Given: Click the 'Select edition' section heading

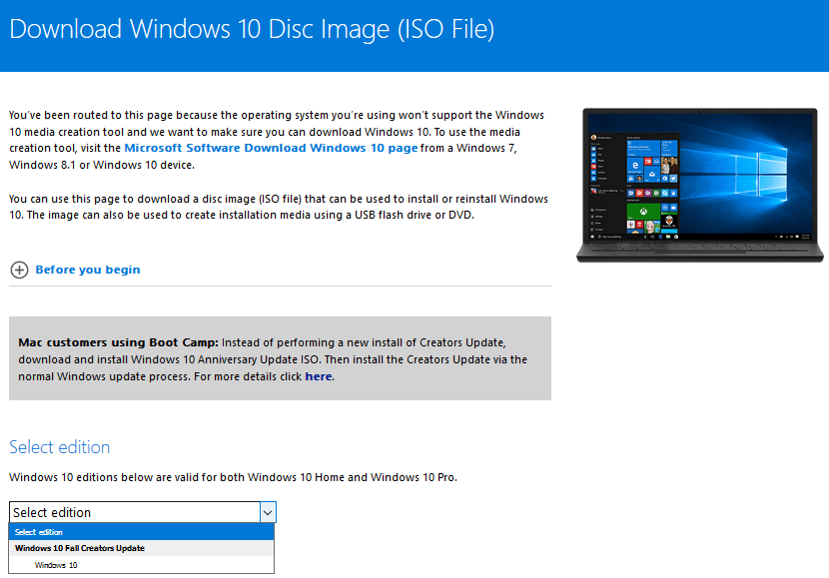Looking at the screenshot, I should pos(59,447).
